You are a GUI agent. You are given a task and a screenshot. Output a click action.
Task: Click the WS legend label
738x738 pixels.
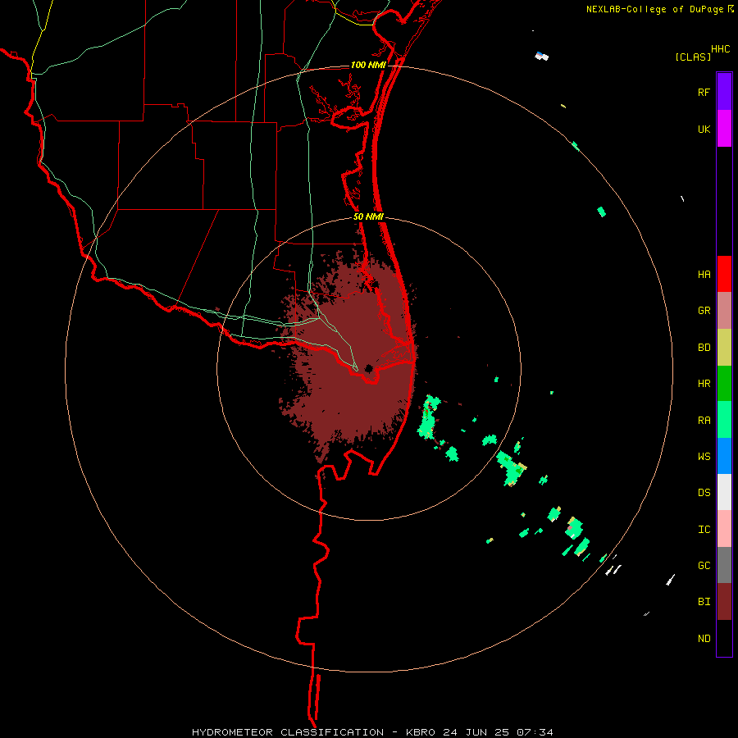(704, 457)
